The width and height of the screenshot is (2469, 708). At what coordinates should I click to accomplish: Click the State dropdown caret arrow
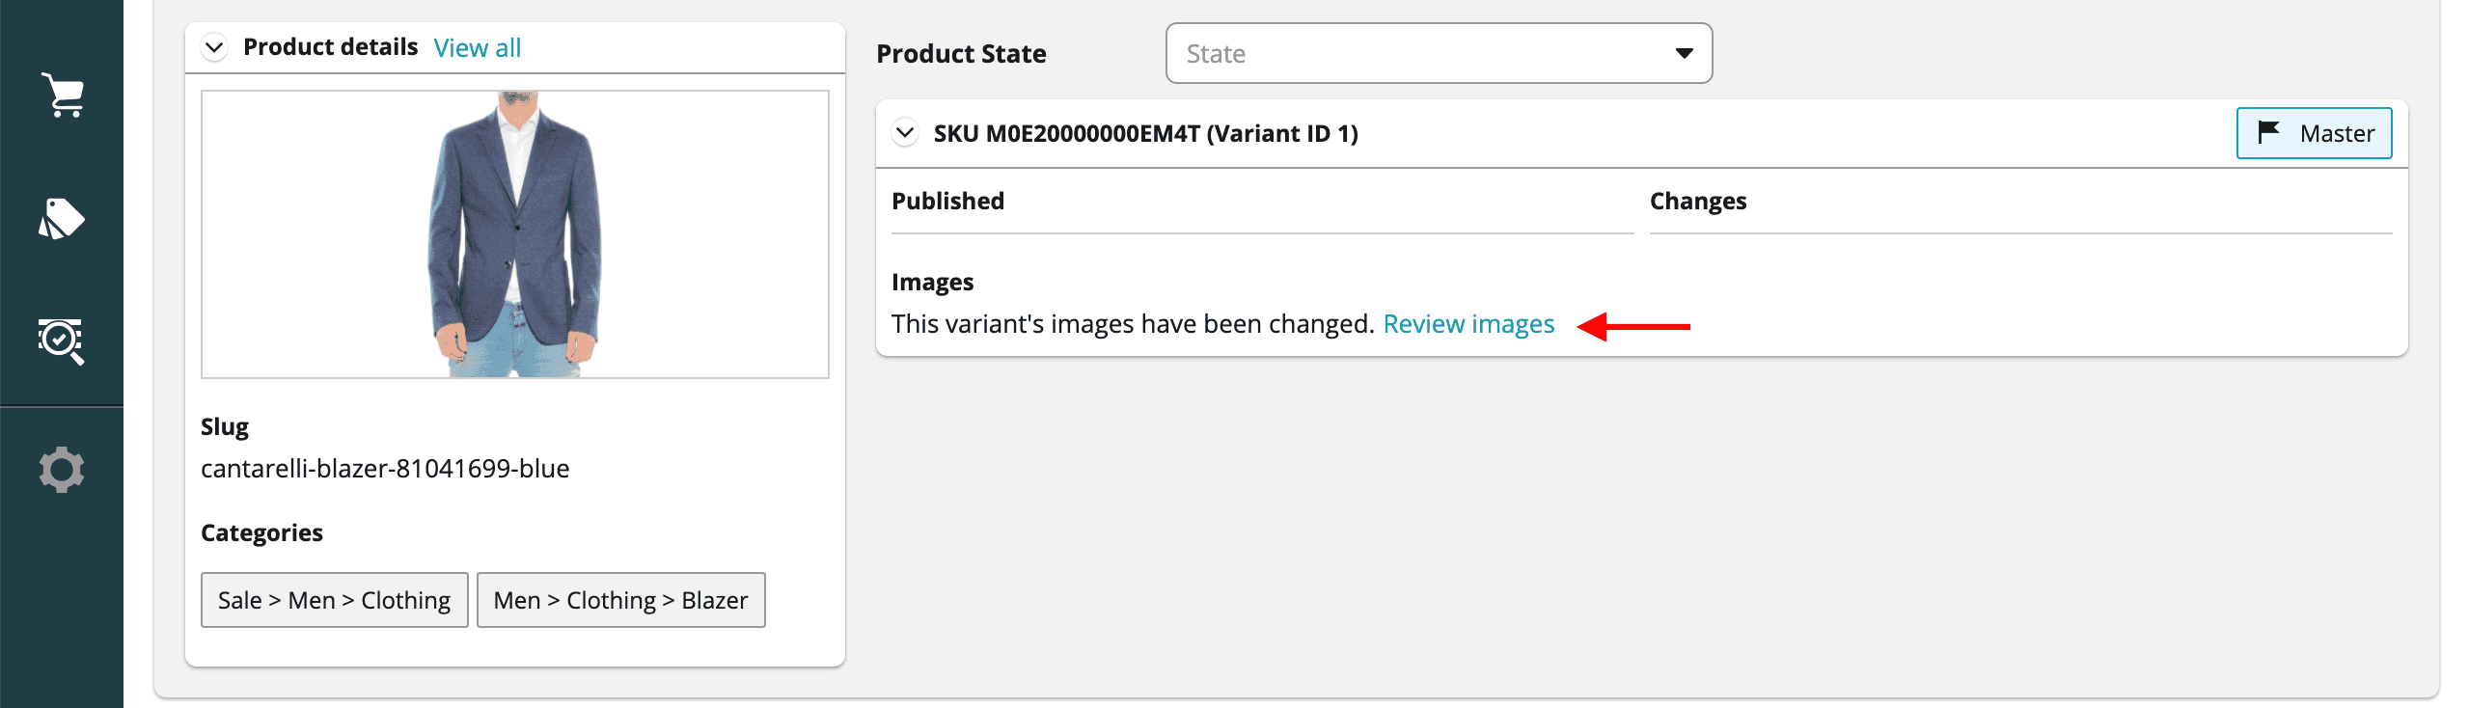point(1684,54)
